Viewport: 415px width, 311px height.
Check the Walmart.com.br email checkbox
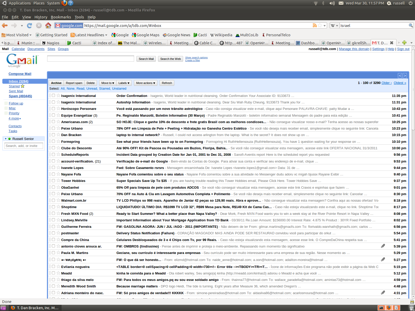click(x=53, y=200)
